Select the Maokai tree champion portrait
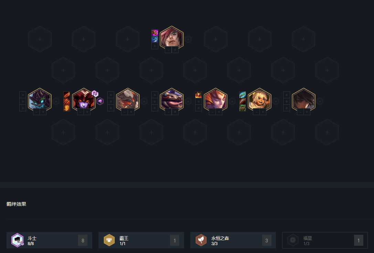Screen dimensions: 374x253 (40, 100)
